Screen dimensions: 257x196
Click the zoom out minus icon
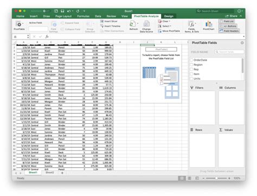click(x=203, y=178)
